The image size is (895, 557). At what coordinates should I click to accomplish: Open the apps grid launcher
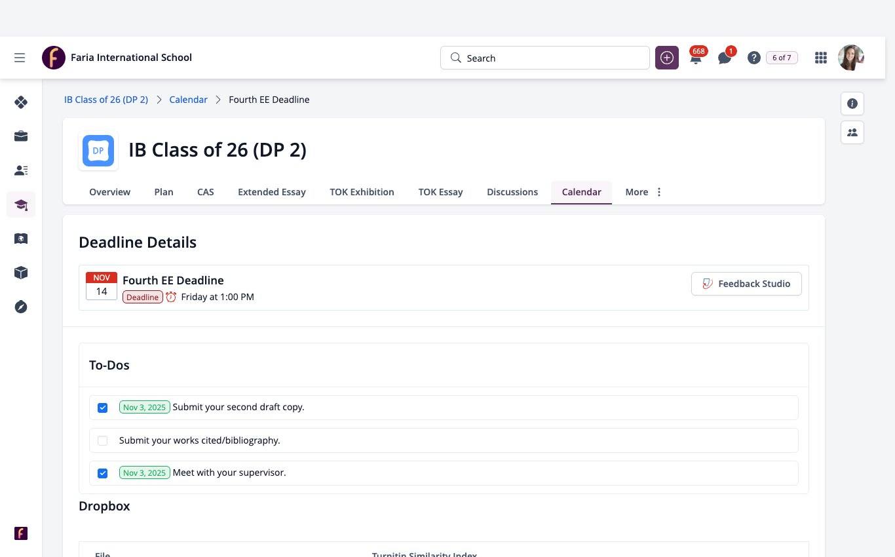click(820, 58)
